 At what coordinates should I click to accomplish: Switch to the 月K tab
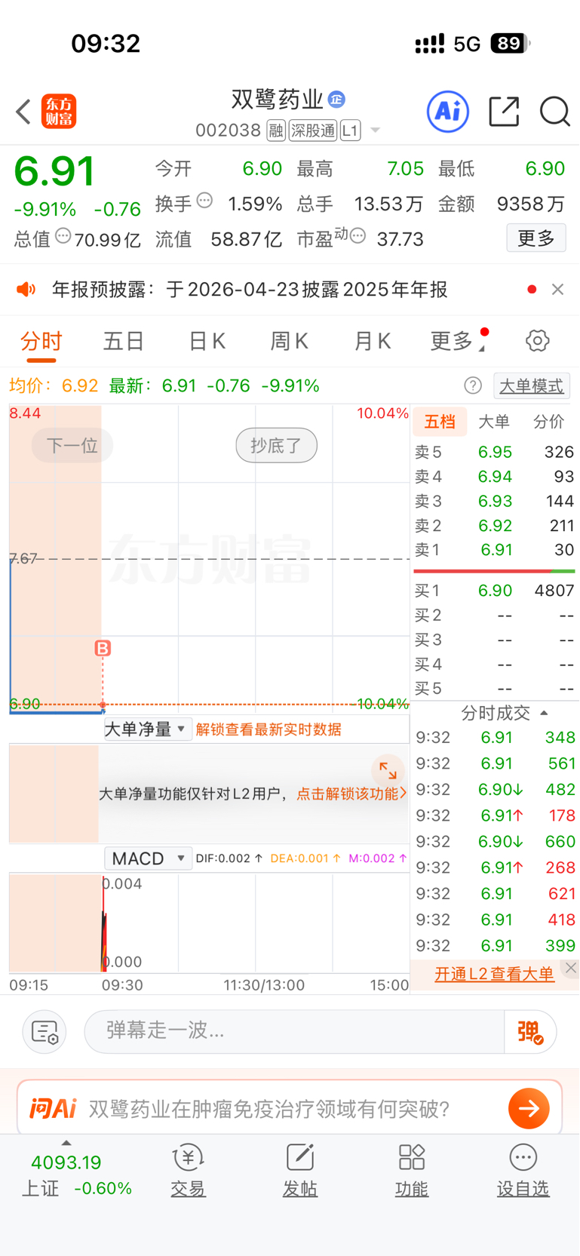click(x=373, y=341)
